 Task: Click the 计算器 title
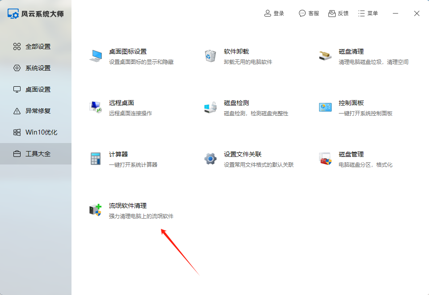(x=118, y=154)
